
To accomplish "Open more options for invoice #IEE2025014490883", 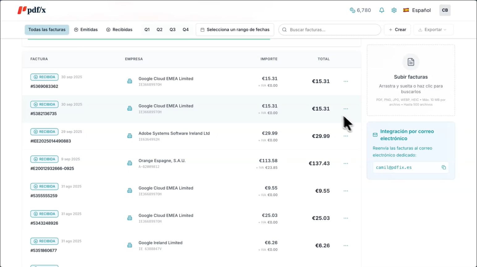I will (x=346, y=136).
